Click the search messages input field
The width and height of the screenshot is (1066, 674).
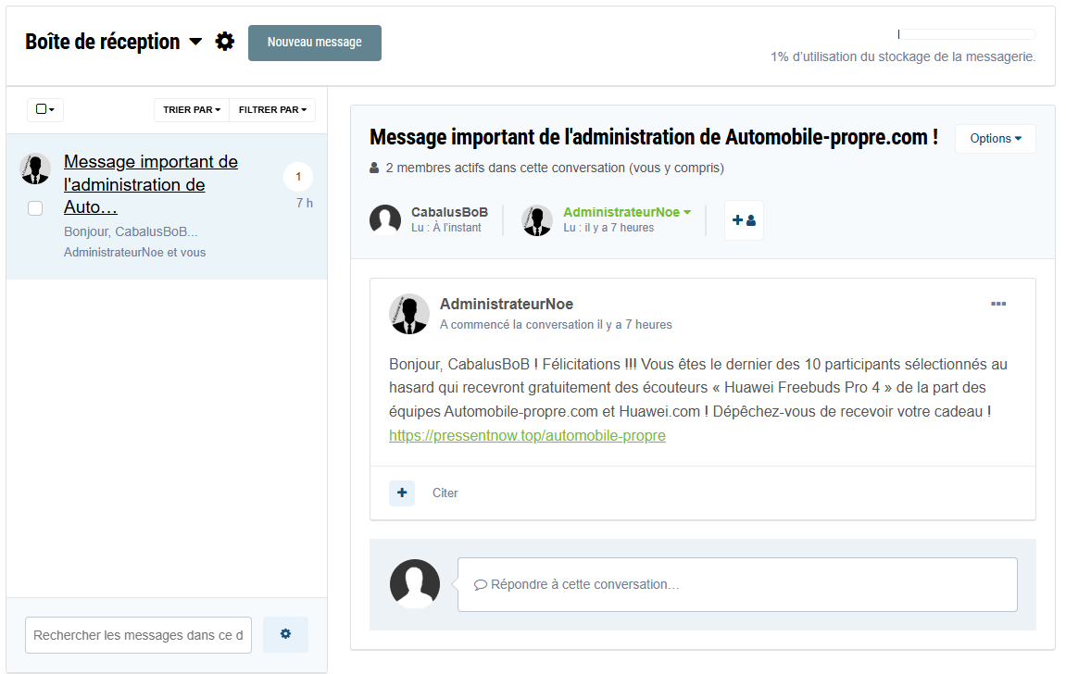(138, 635)
